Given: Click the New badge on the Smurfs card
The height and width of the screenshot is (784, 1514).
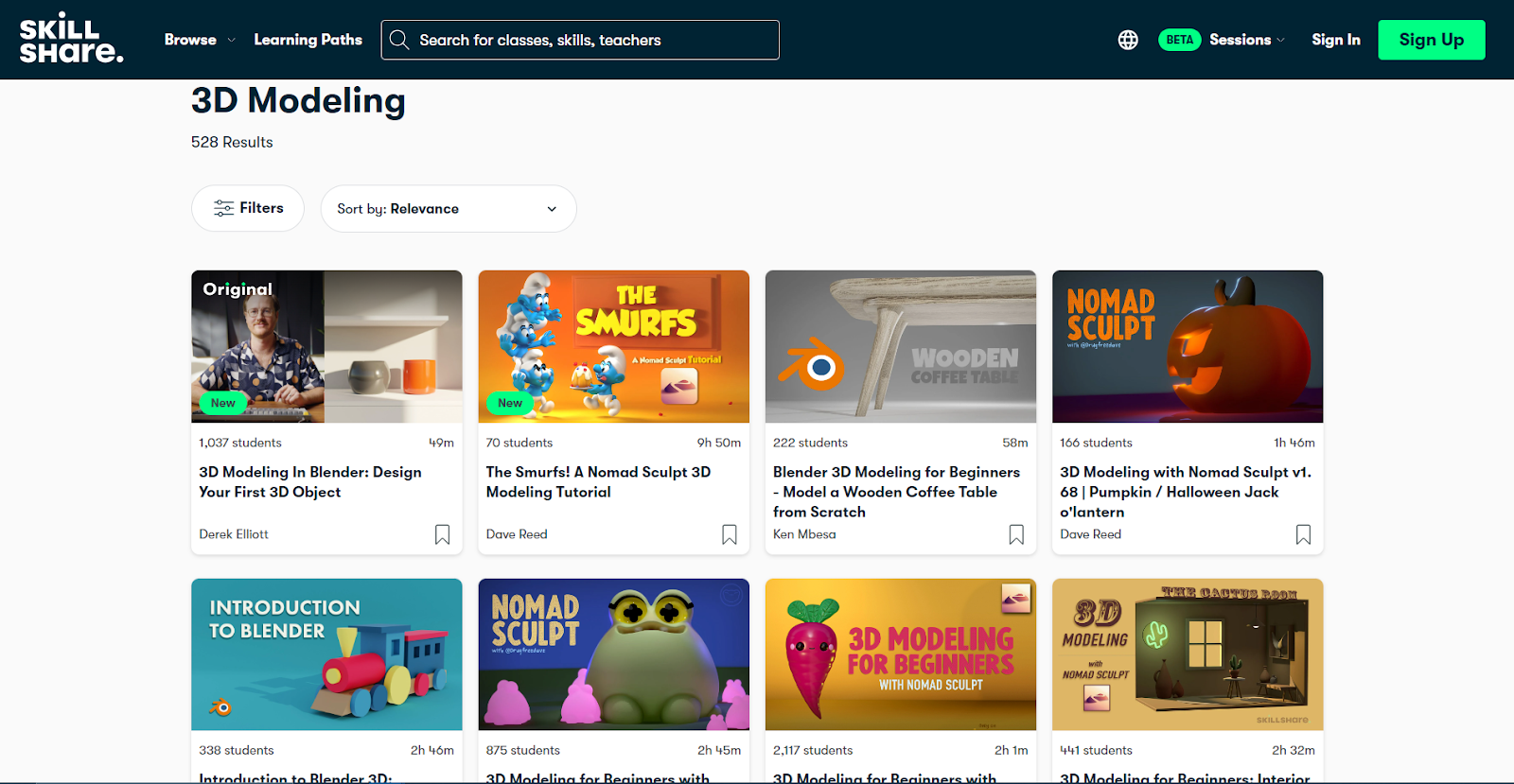Looking at the screenshot, I should click(510, 403).
